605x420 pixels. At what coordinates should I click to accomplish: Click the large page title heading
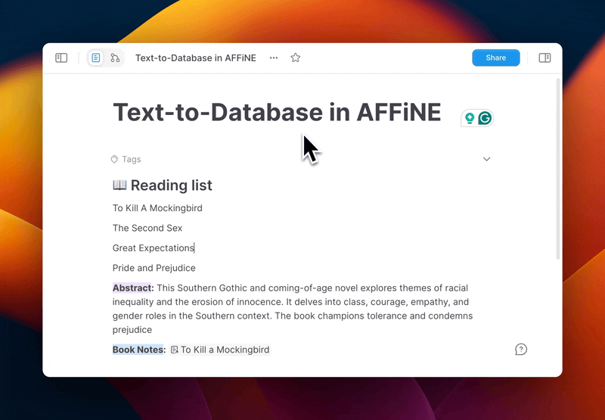277,112
